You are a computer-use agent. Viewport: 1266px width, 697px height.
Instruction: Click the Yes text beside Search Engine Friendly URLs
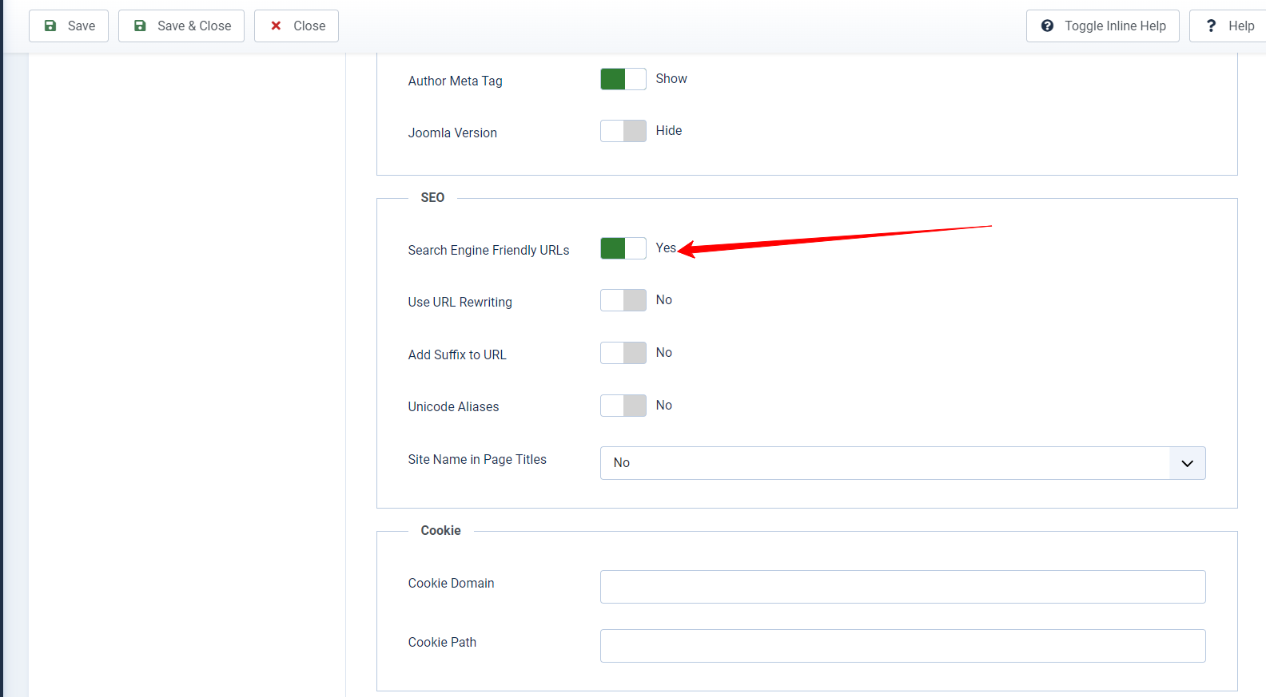coord(666,248)
